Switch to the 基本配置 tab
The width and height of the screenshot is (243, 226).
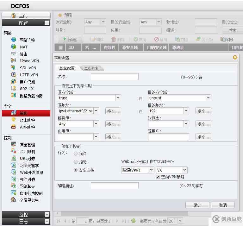tap(67, 68)
